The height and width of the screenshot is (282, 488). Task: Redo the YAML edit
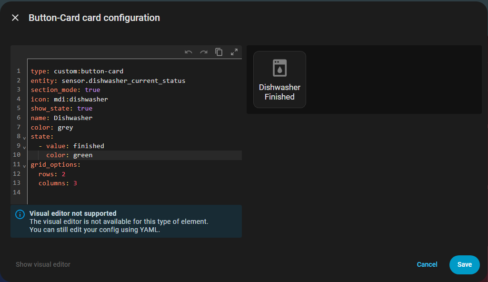204,52
